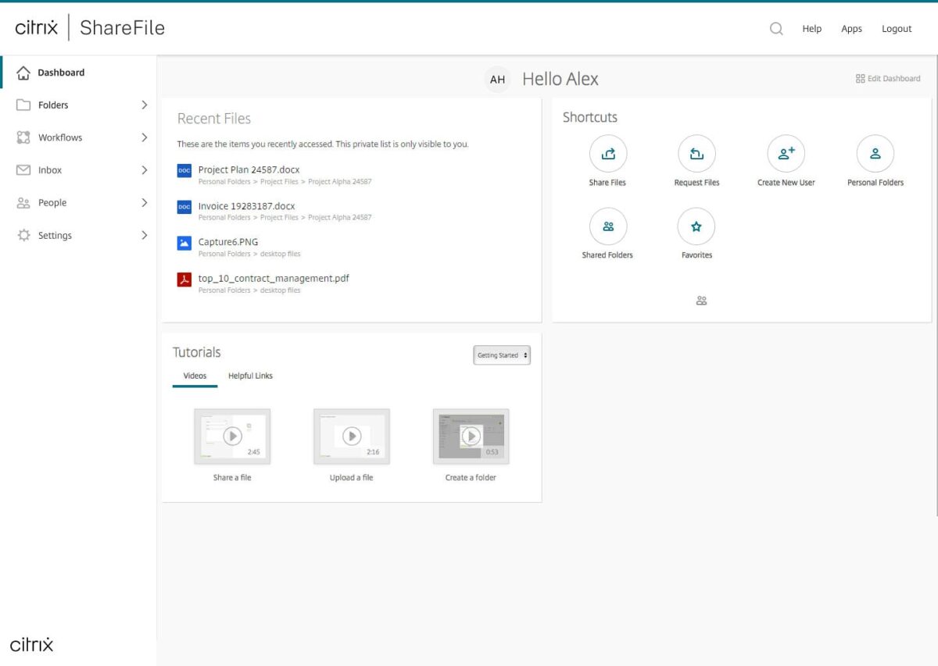The width and height of the screenshot is (938, 666).
Task: Open the Shared Folders shortcut
Action: pos(608,226)
